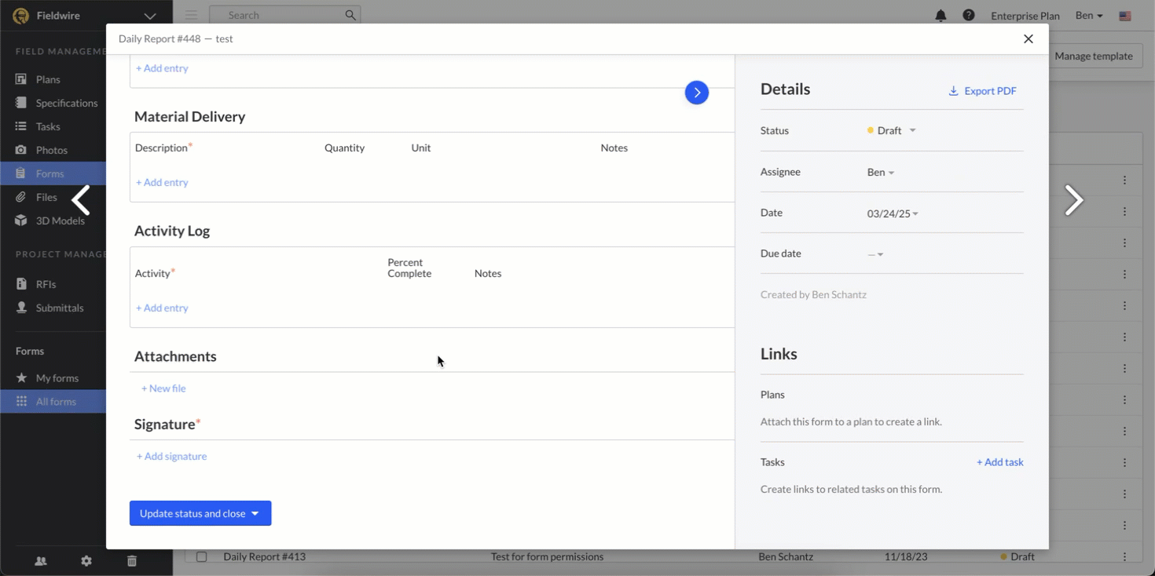
Task: Click the trash icon in sidebar footer
Action: tap(132, 561)
